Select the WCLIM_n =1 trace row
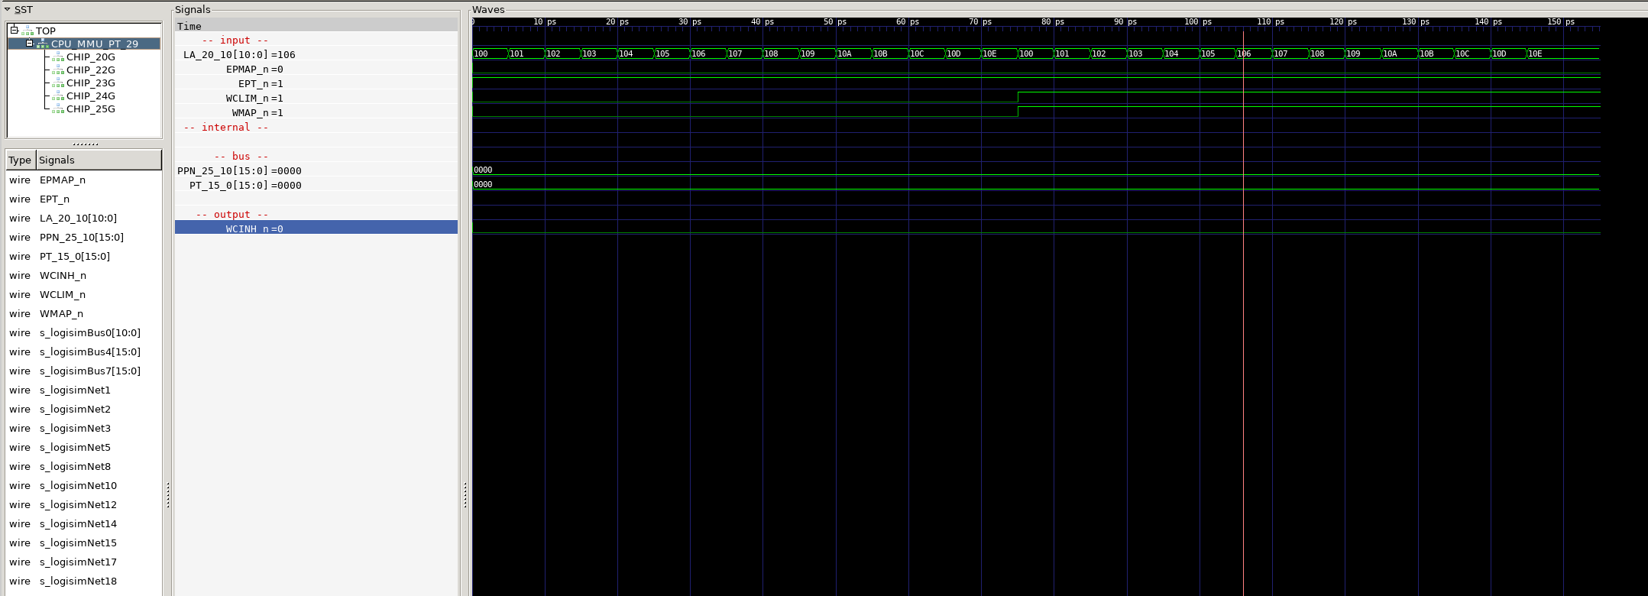This screenshot has height=596, width=1648. 316,98
